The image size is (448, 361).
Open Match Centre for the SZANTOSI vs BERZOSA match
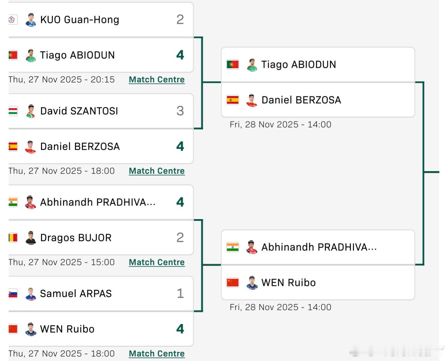[x=157, y=171]
